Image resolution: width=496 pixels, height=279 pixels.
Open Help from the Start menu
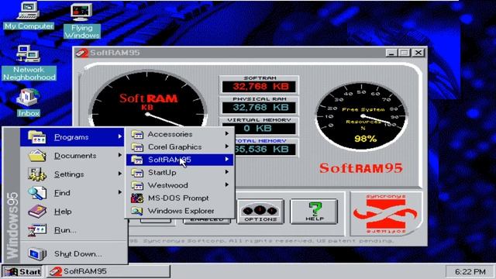click(72, 212)
